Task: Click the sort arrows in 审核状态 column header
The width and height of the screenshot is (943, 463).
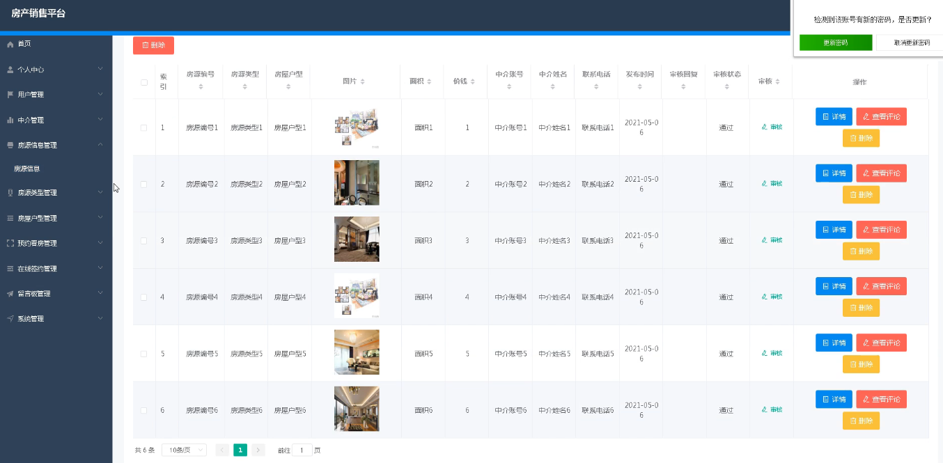Action: coord(726,87)
